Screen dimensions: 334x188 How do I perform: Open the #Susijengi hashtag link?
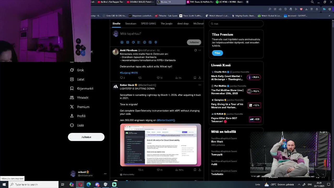pyautogui.click(x=125, y=73)
